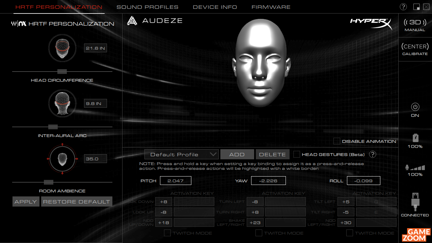Click the Roll value field -0.099

coord(363,181)
